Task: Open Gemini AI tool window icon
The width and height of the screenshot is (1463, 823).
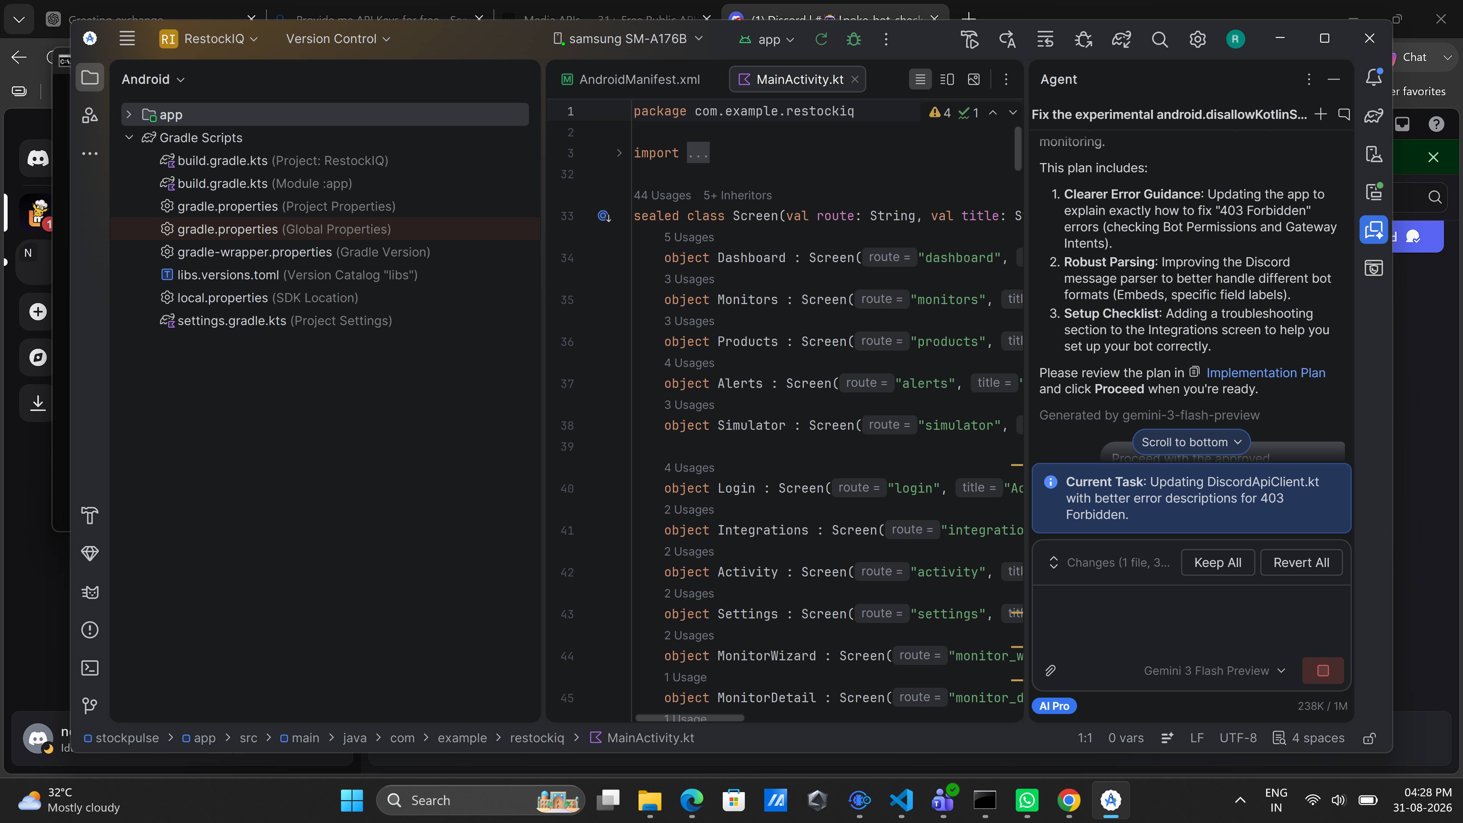Action: [x=1373, y=230]
